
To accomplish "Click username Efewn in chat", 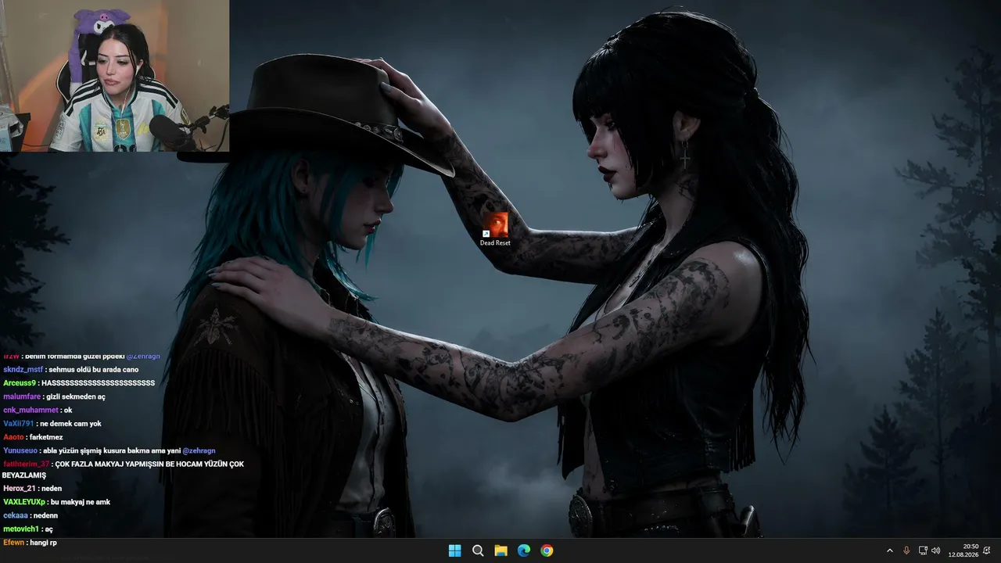I will 13,542.
